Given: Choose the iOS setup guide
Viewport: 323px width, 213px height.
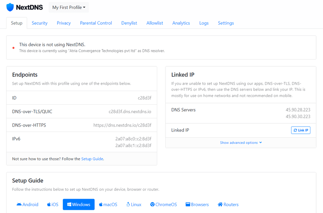Looking at the screenshot, I should [53, 204].
